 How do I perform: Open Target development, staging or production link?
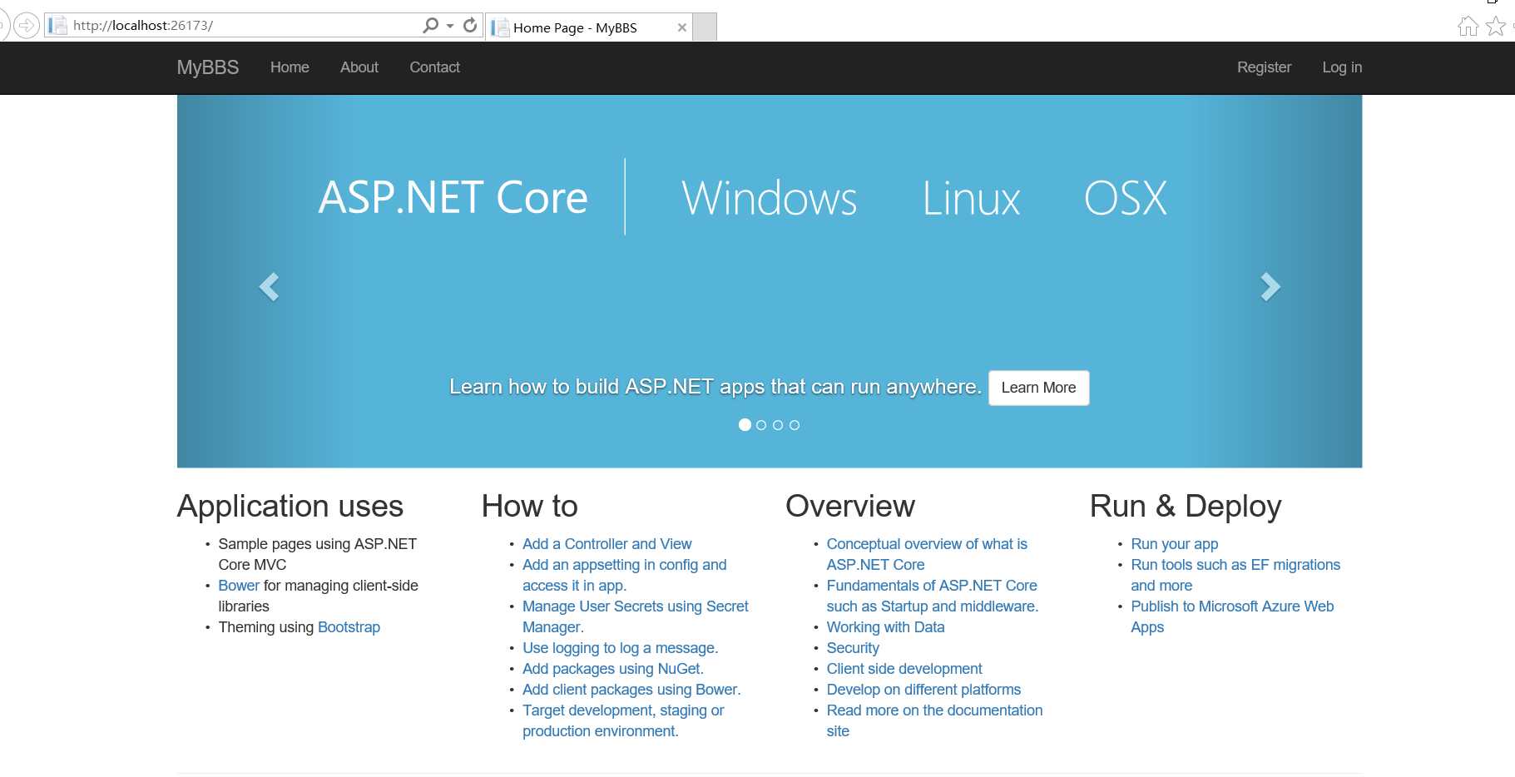click(x=623, y=720)
